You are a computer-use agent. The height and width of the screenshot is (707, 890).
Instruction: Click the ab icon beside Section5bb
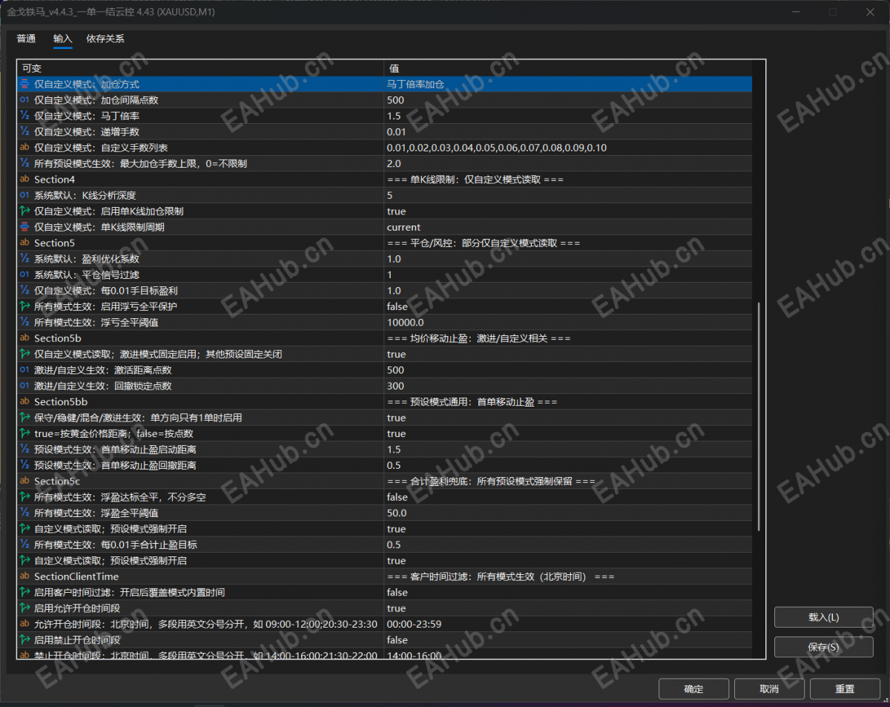coord(24,401)
